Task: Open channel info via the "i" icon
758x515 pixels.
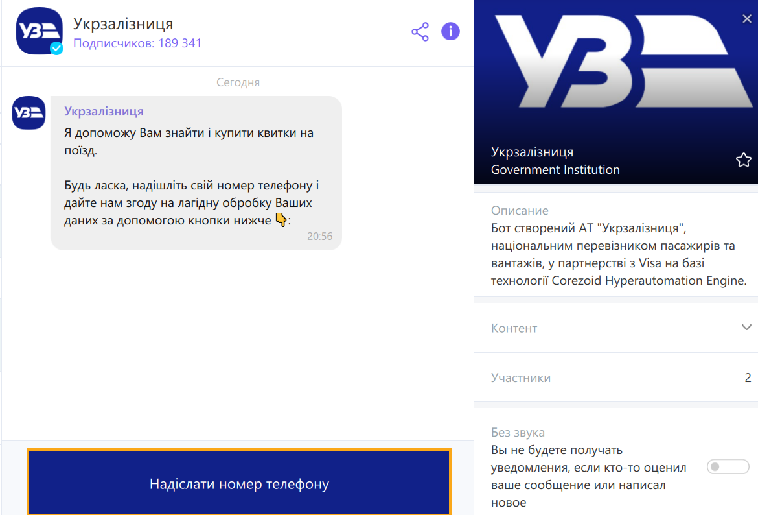Action: [450, 31]
